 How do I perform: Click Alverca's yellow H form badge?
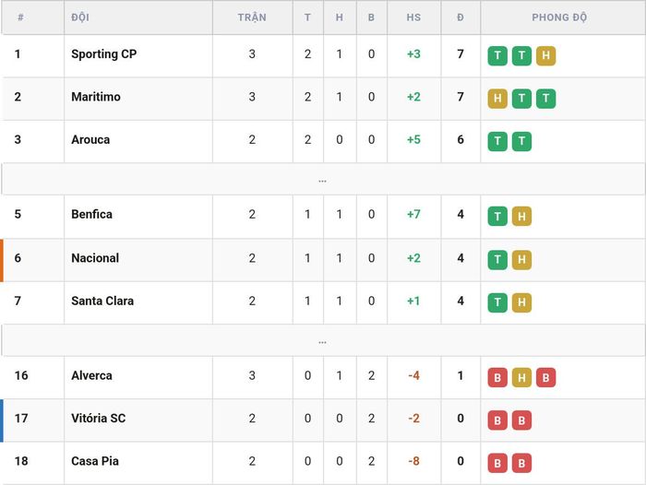(x=521, y=377)
